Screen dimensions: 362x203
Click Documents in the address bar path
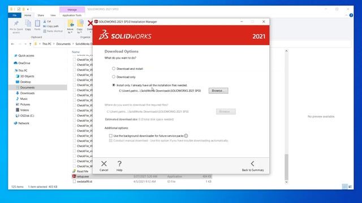point(63,44)
